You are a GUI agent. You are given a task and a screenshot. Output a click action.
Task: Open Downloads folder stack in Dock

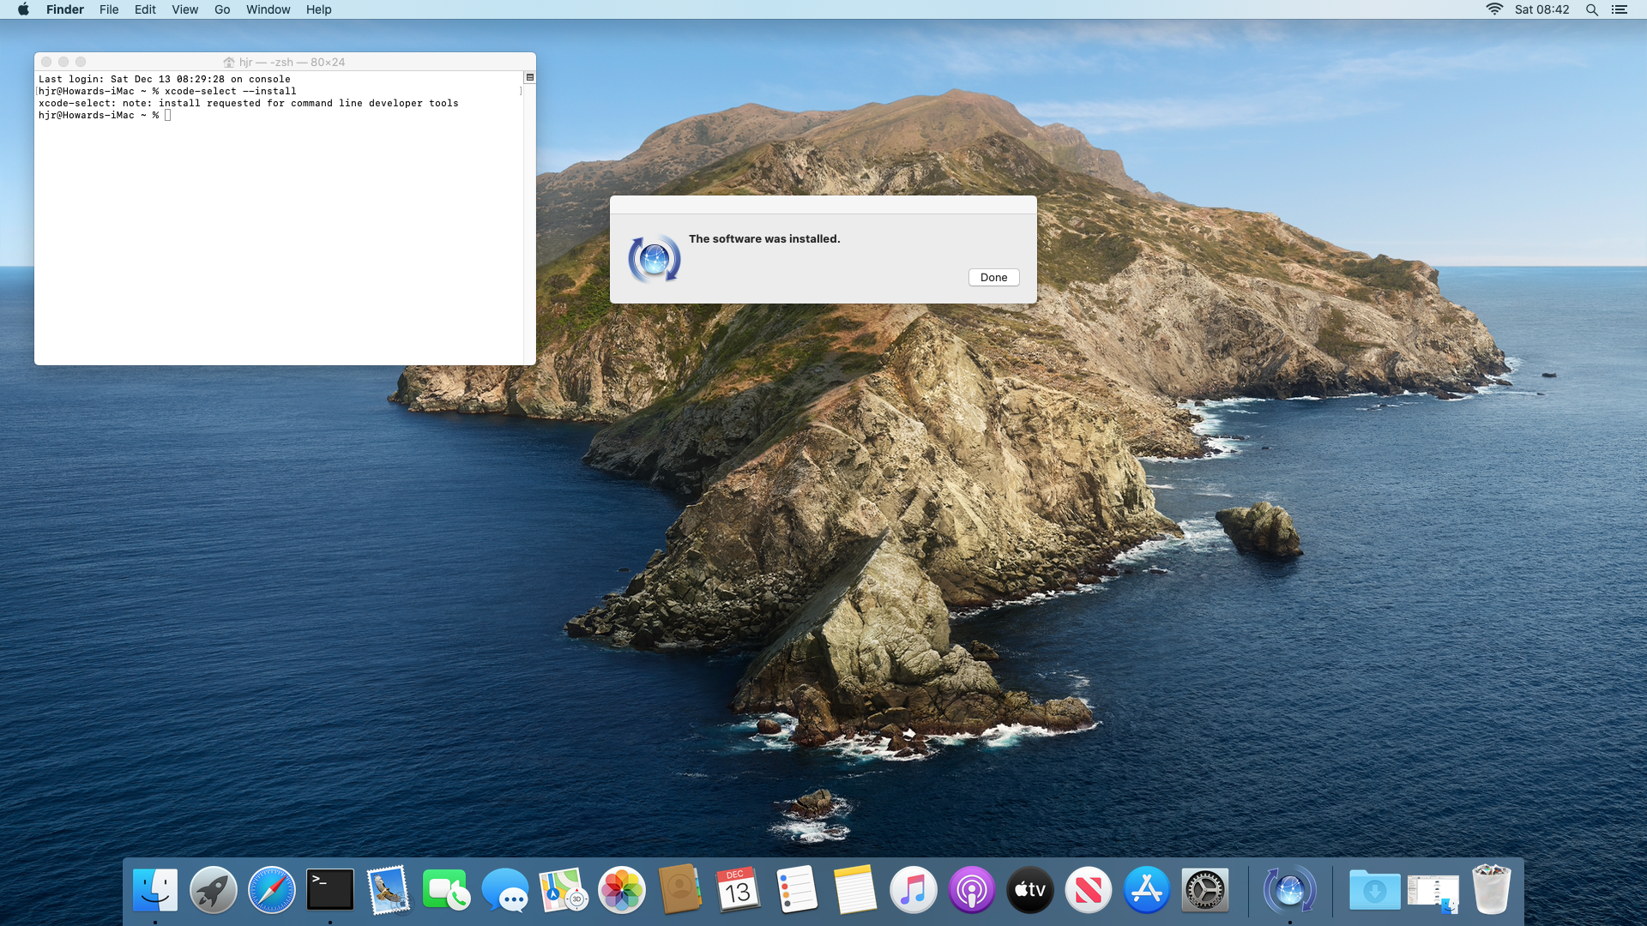tap(1374, 890)
